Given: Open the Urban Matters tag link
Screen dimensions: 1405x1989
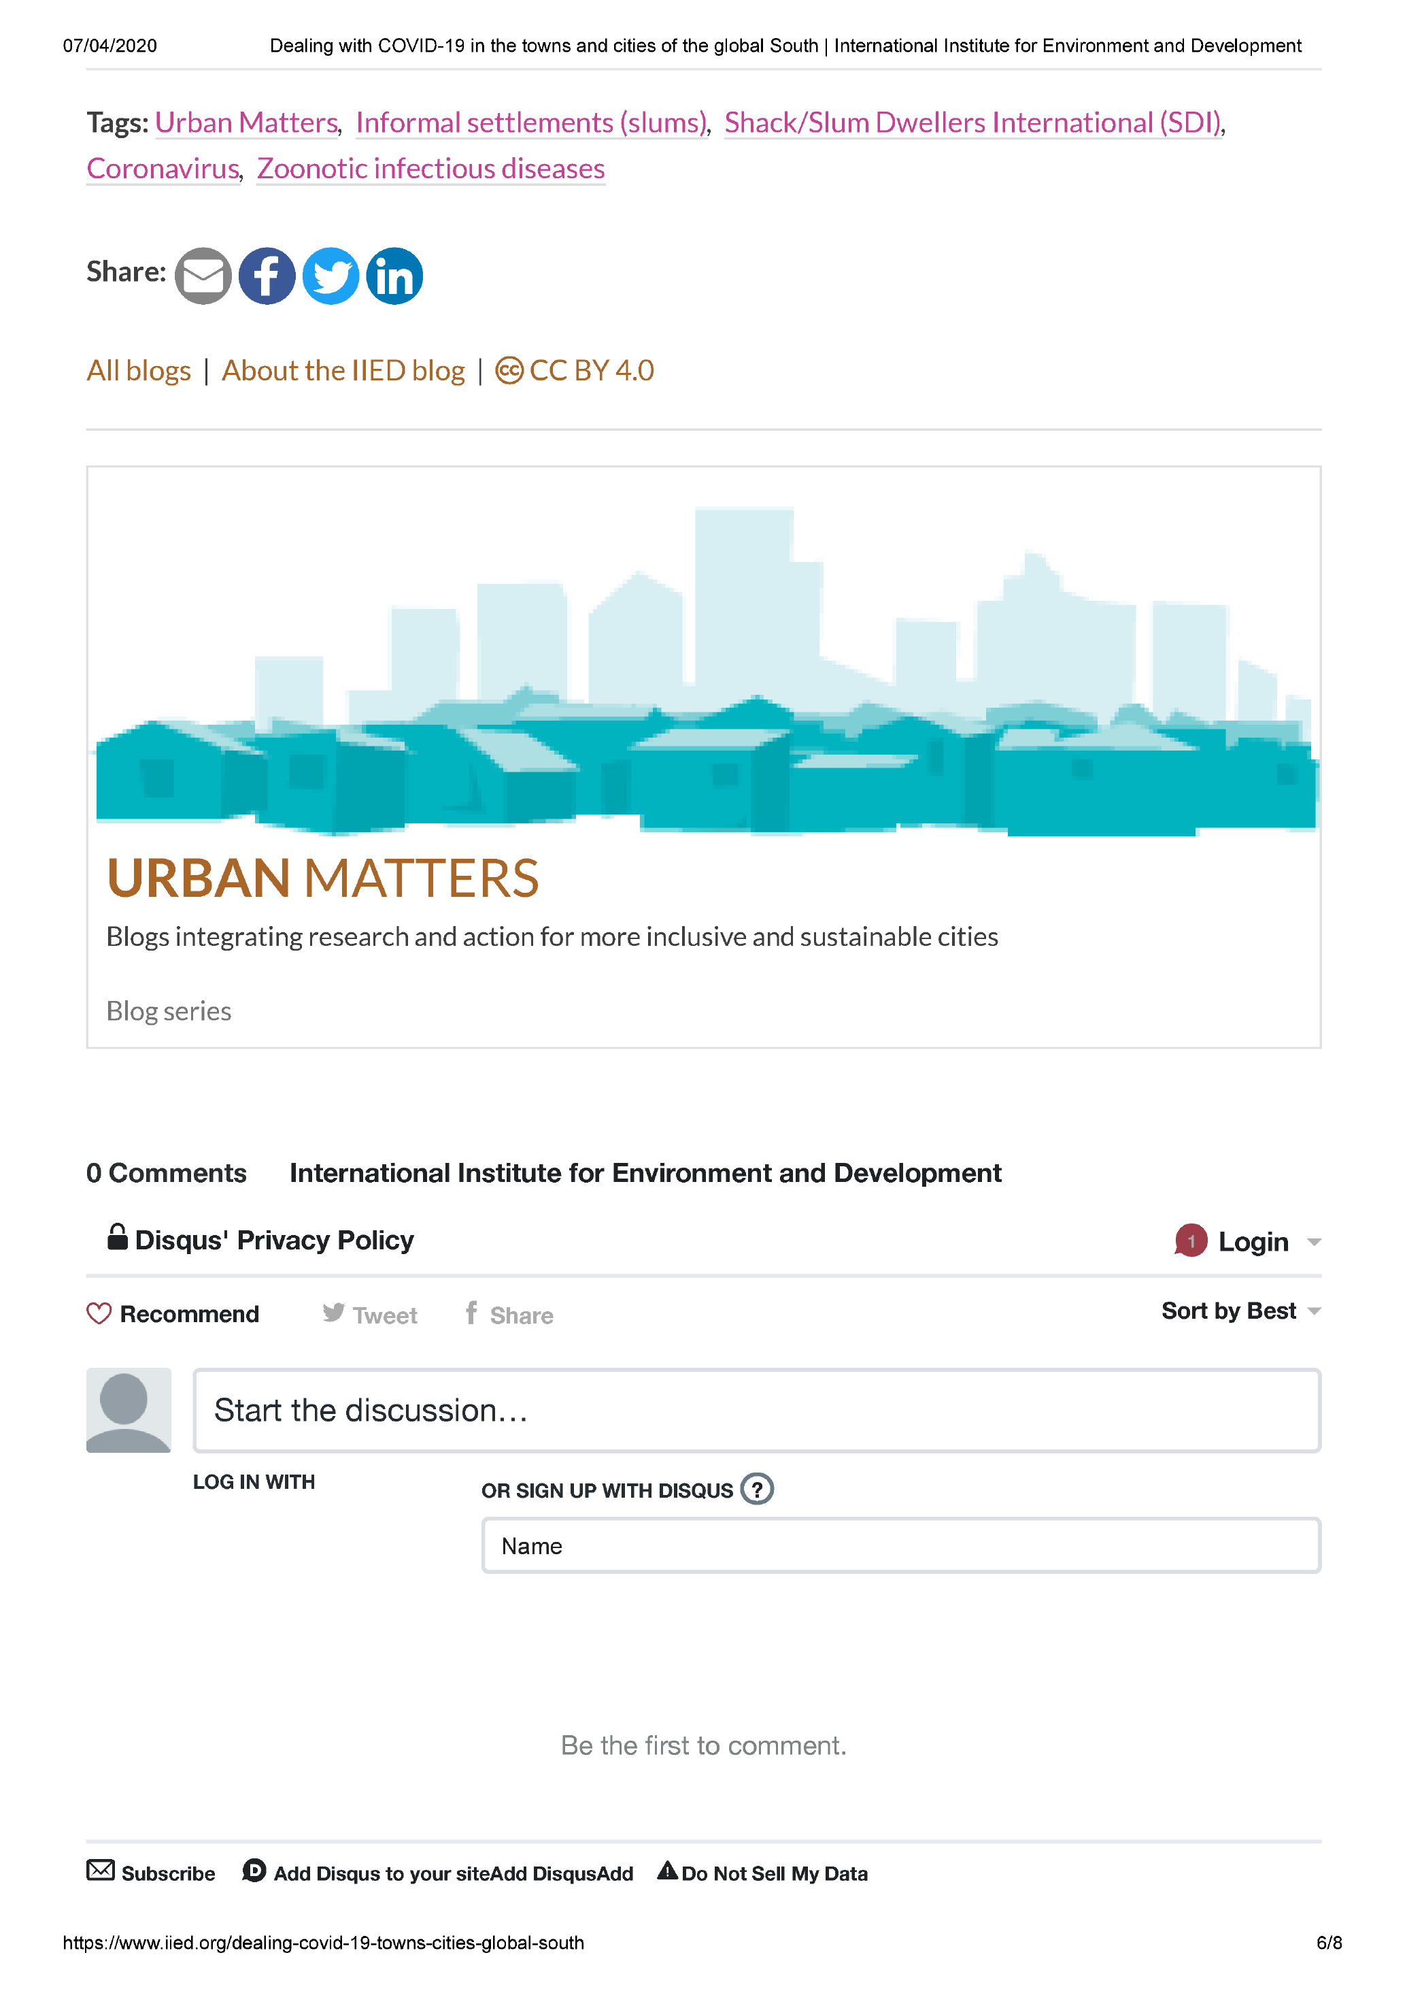Looking at the screenshot, I should [x=247, y=122].
